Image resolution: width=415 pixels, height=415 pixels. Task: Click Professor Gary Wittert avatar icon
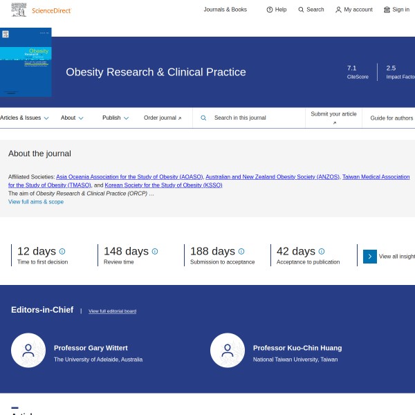[28, 350]
